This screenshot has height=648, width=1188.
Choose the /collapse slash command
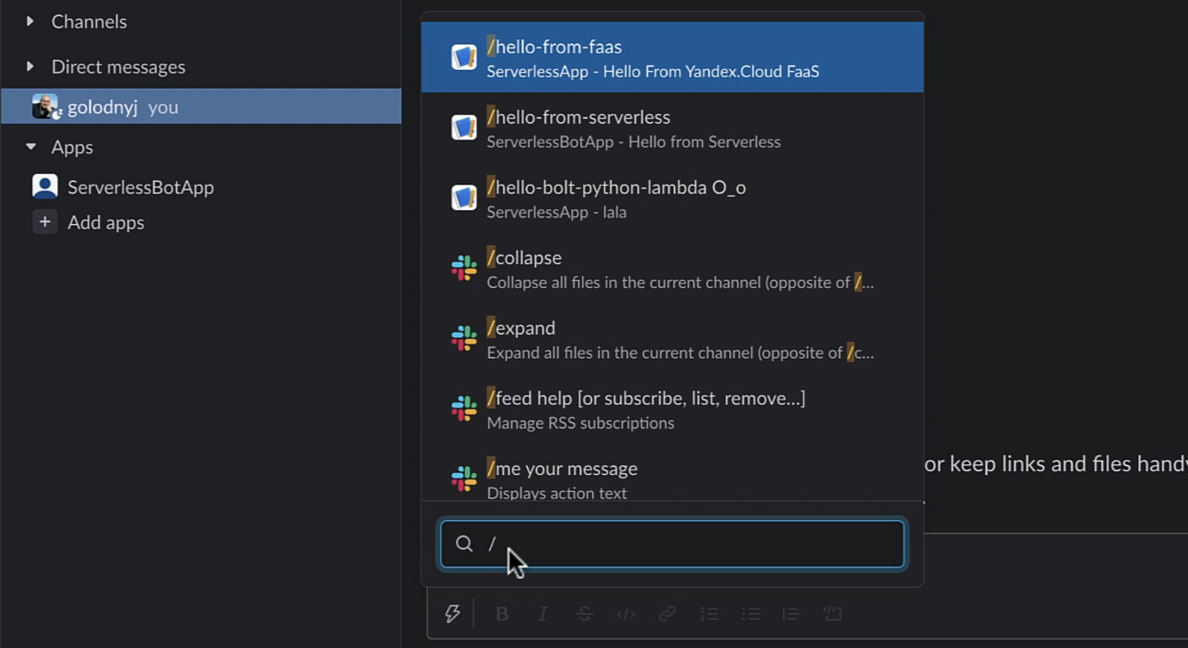(x=672, y=269)
